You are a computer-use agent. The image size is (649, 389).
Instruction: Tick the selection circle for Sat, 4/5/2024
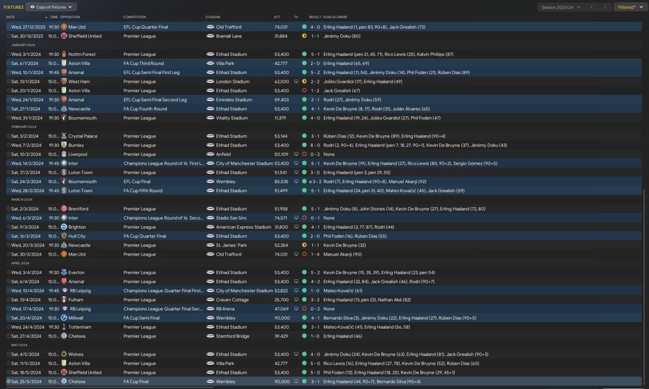pos(9,355)
